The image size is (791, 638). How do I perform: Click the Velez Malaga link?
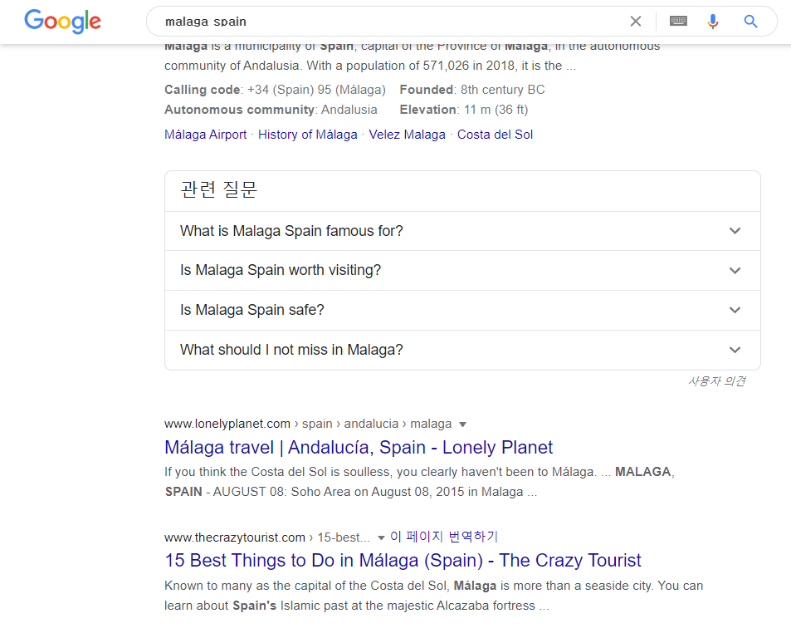point(407,134)
